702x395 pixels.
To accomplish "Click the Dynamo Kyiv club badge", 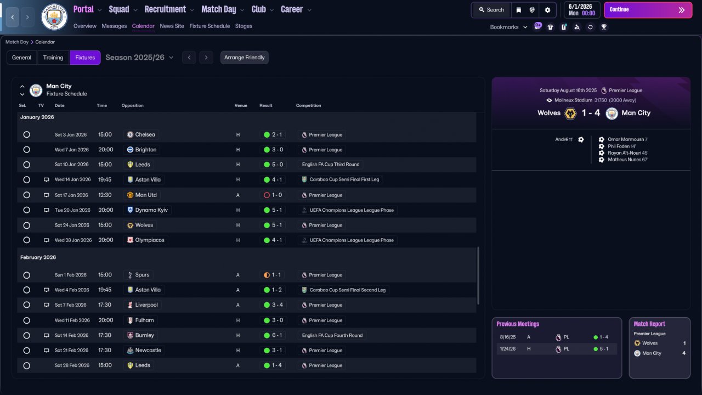I will tap(130, 210).
